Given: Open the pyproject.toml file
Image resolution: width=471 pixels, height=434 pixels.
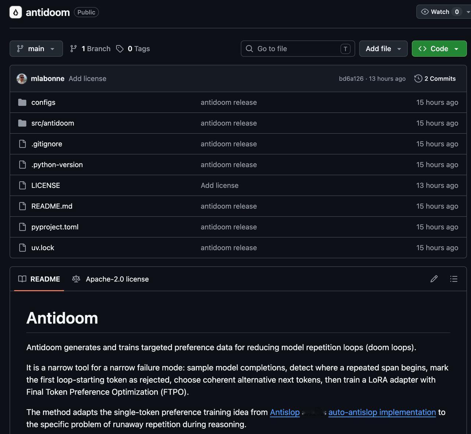Looking at the screenshot, I should 55,227.
